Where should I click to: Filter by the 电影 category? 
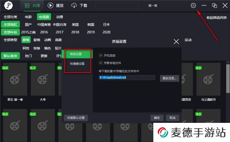click(28, 17)
